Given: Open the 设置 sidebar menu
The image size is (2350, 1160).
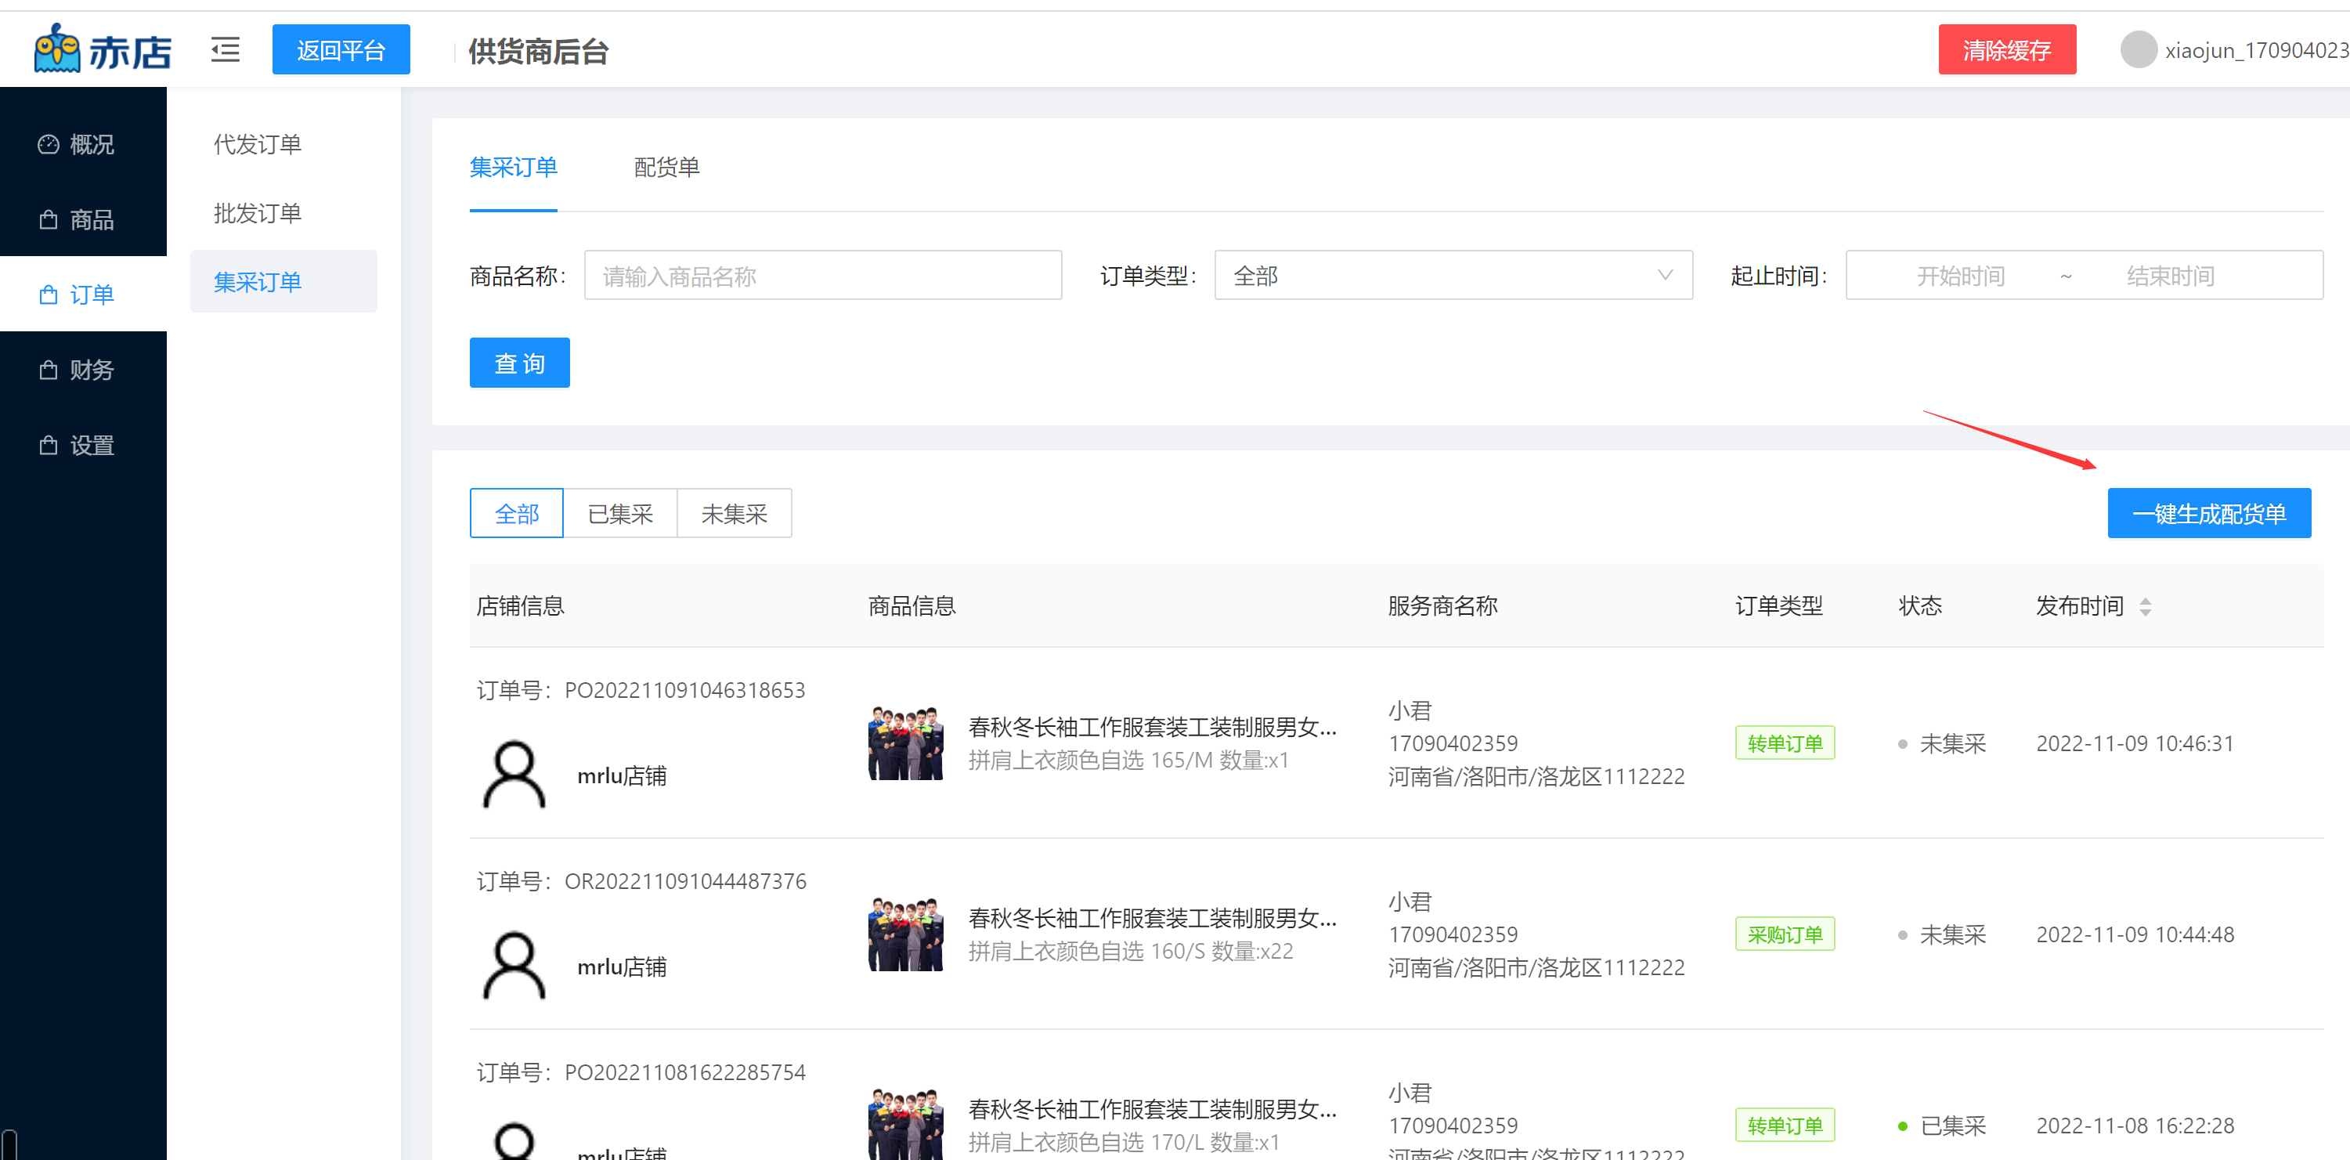Looking at the screenshot, I should [x=83, y=444].
